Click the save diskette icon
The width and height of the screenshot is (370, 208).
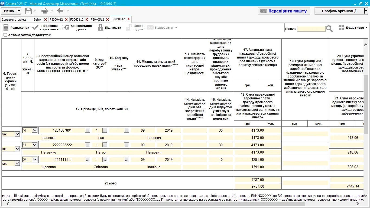point(28,11)
